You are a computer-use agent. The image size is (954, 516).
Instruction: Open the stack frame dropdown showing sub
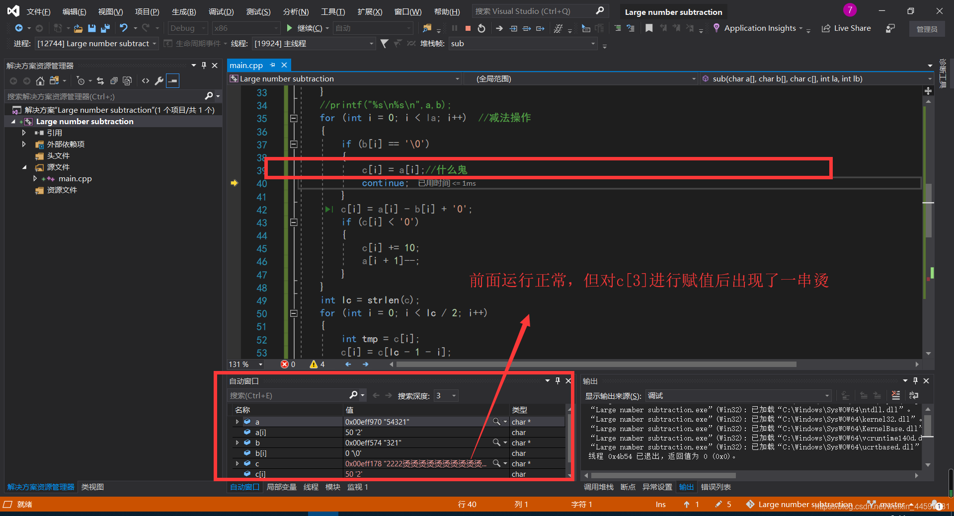click(x=523, y=44)
